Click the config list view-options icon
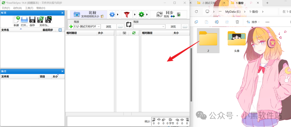The height and width of the screenshot is (127, 291). [60, 30]
